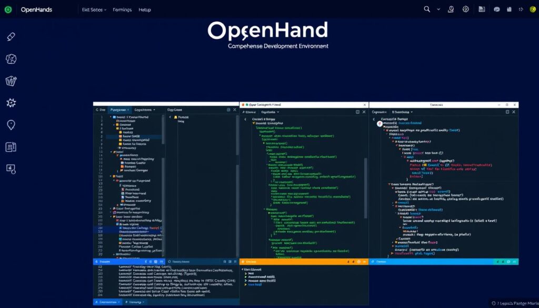Open the 'Dcronsonas' dropdown at bottom-left
This screenshot has height=308, width=539.
(108, 302)
